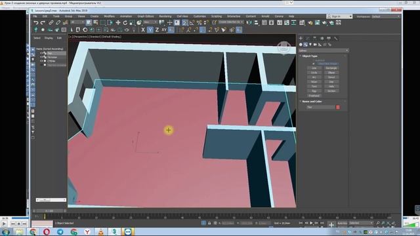
Task: Click the Circle spline button
Action: (314, 73)
